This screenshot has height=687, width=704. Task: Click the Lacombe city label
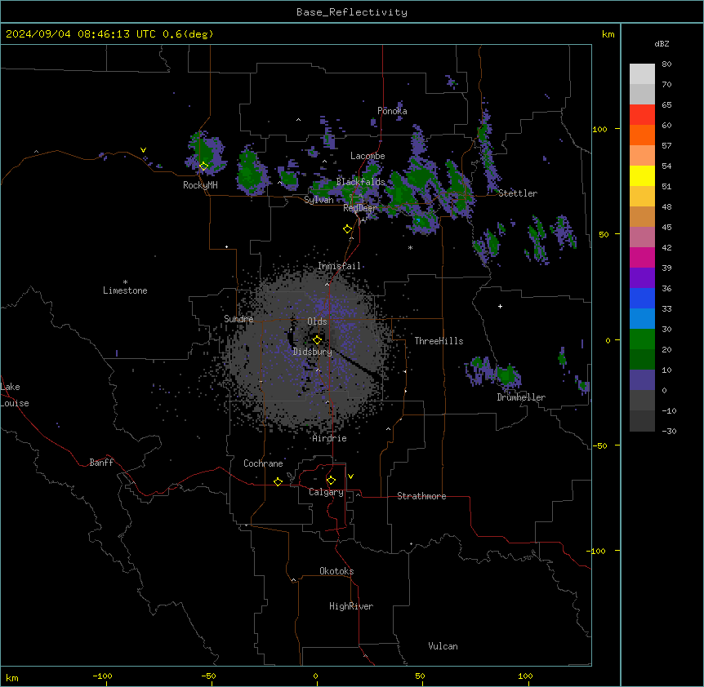point(368,156)
